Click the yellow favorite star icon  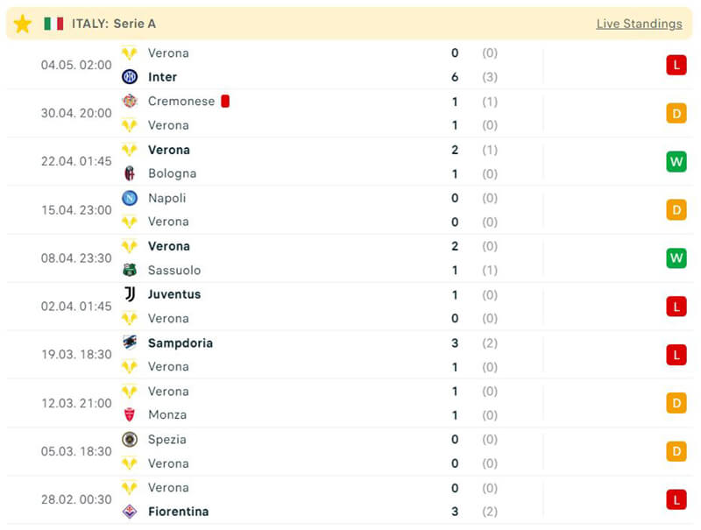pyautogui.click(x=23, y=24)
